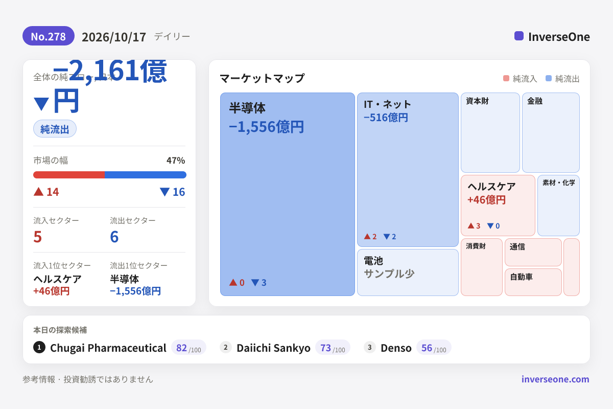
Task: Open the 自動車 treemap tile
Action: [533, 282]
